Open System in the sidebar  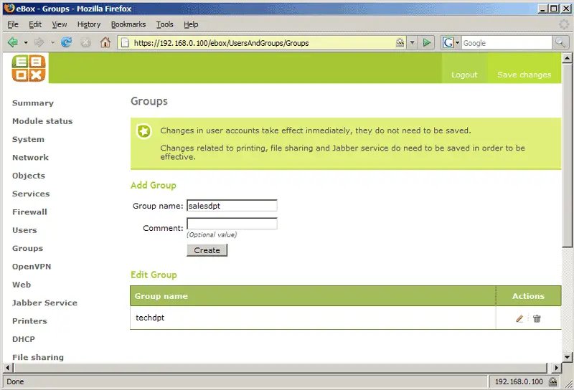pyautogui.click(x=28, y=139)
